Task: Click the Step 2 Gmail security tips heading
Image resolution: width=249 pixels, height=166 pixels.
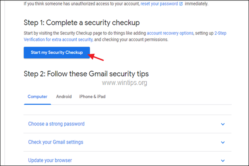Action: 86,74
